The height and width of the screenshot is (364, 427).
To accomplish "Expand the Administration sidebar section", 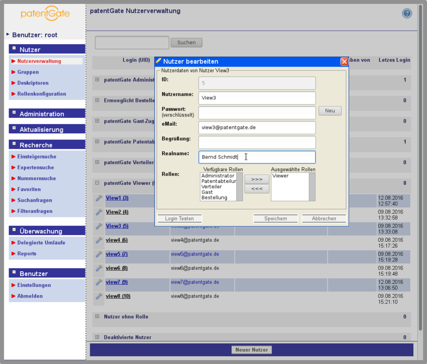I will [14, 112].
